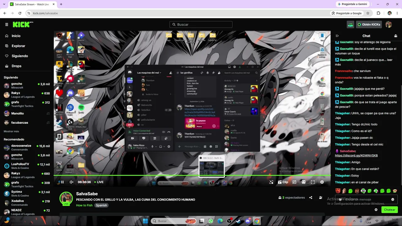The image size is (402, 226).
Task: Click Obtén KICKs button
Action: click(x=369, y=24)
